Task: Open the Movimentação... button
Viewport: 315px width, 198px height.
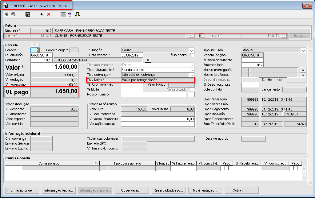Action: pos(205,190)
